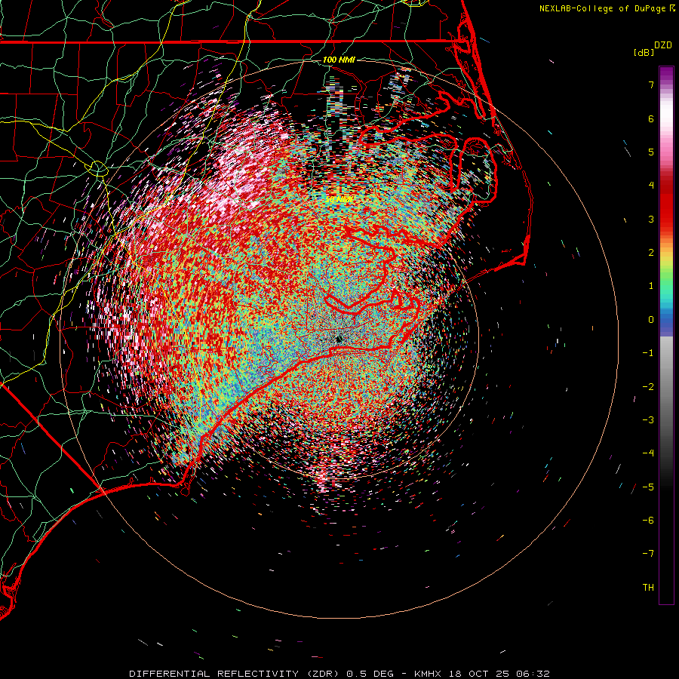Viewport: 679px width, 679px height.
Task: Click the Differential Reflectivity KMHX caption text
Action: [x=339, y=674]
